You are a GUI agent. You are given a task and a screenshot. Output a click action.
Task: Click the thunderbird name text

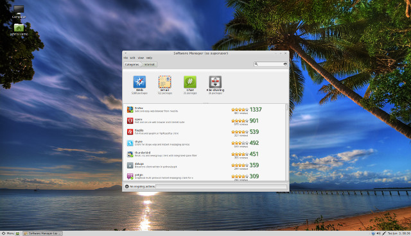[143, 153]
